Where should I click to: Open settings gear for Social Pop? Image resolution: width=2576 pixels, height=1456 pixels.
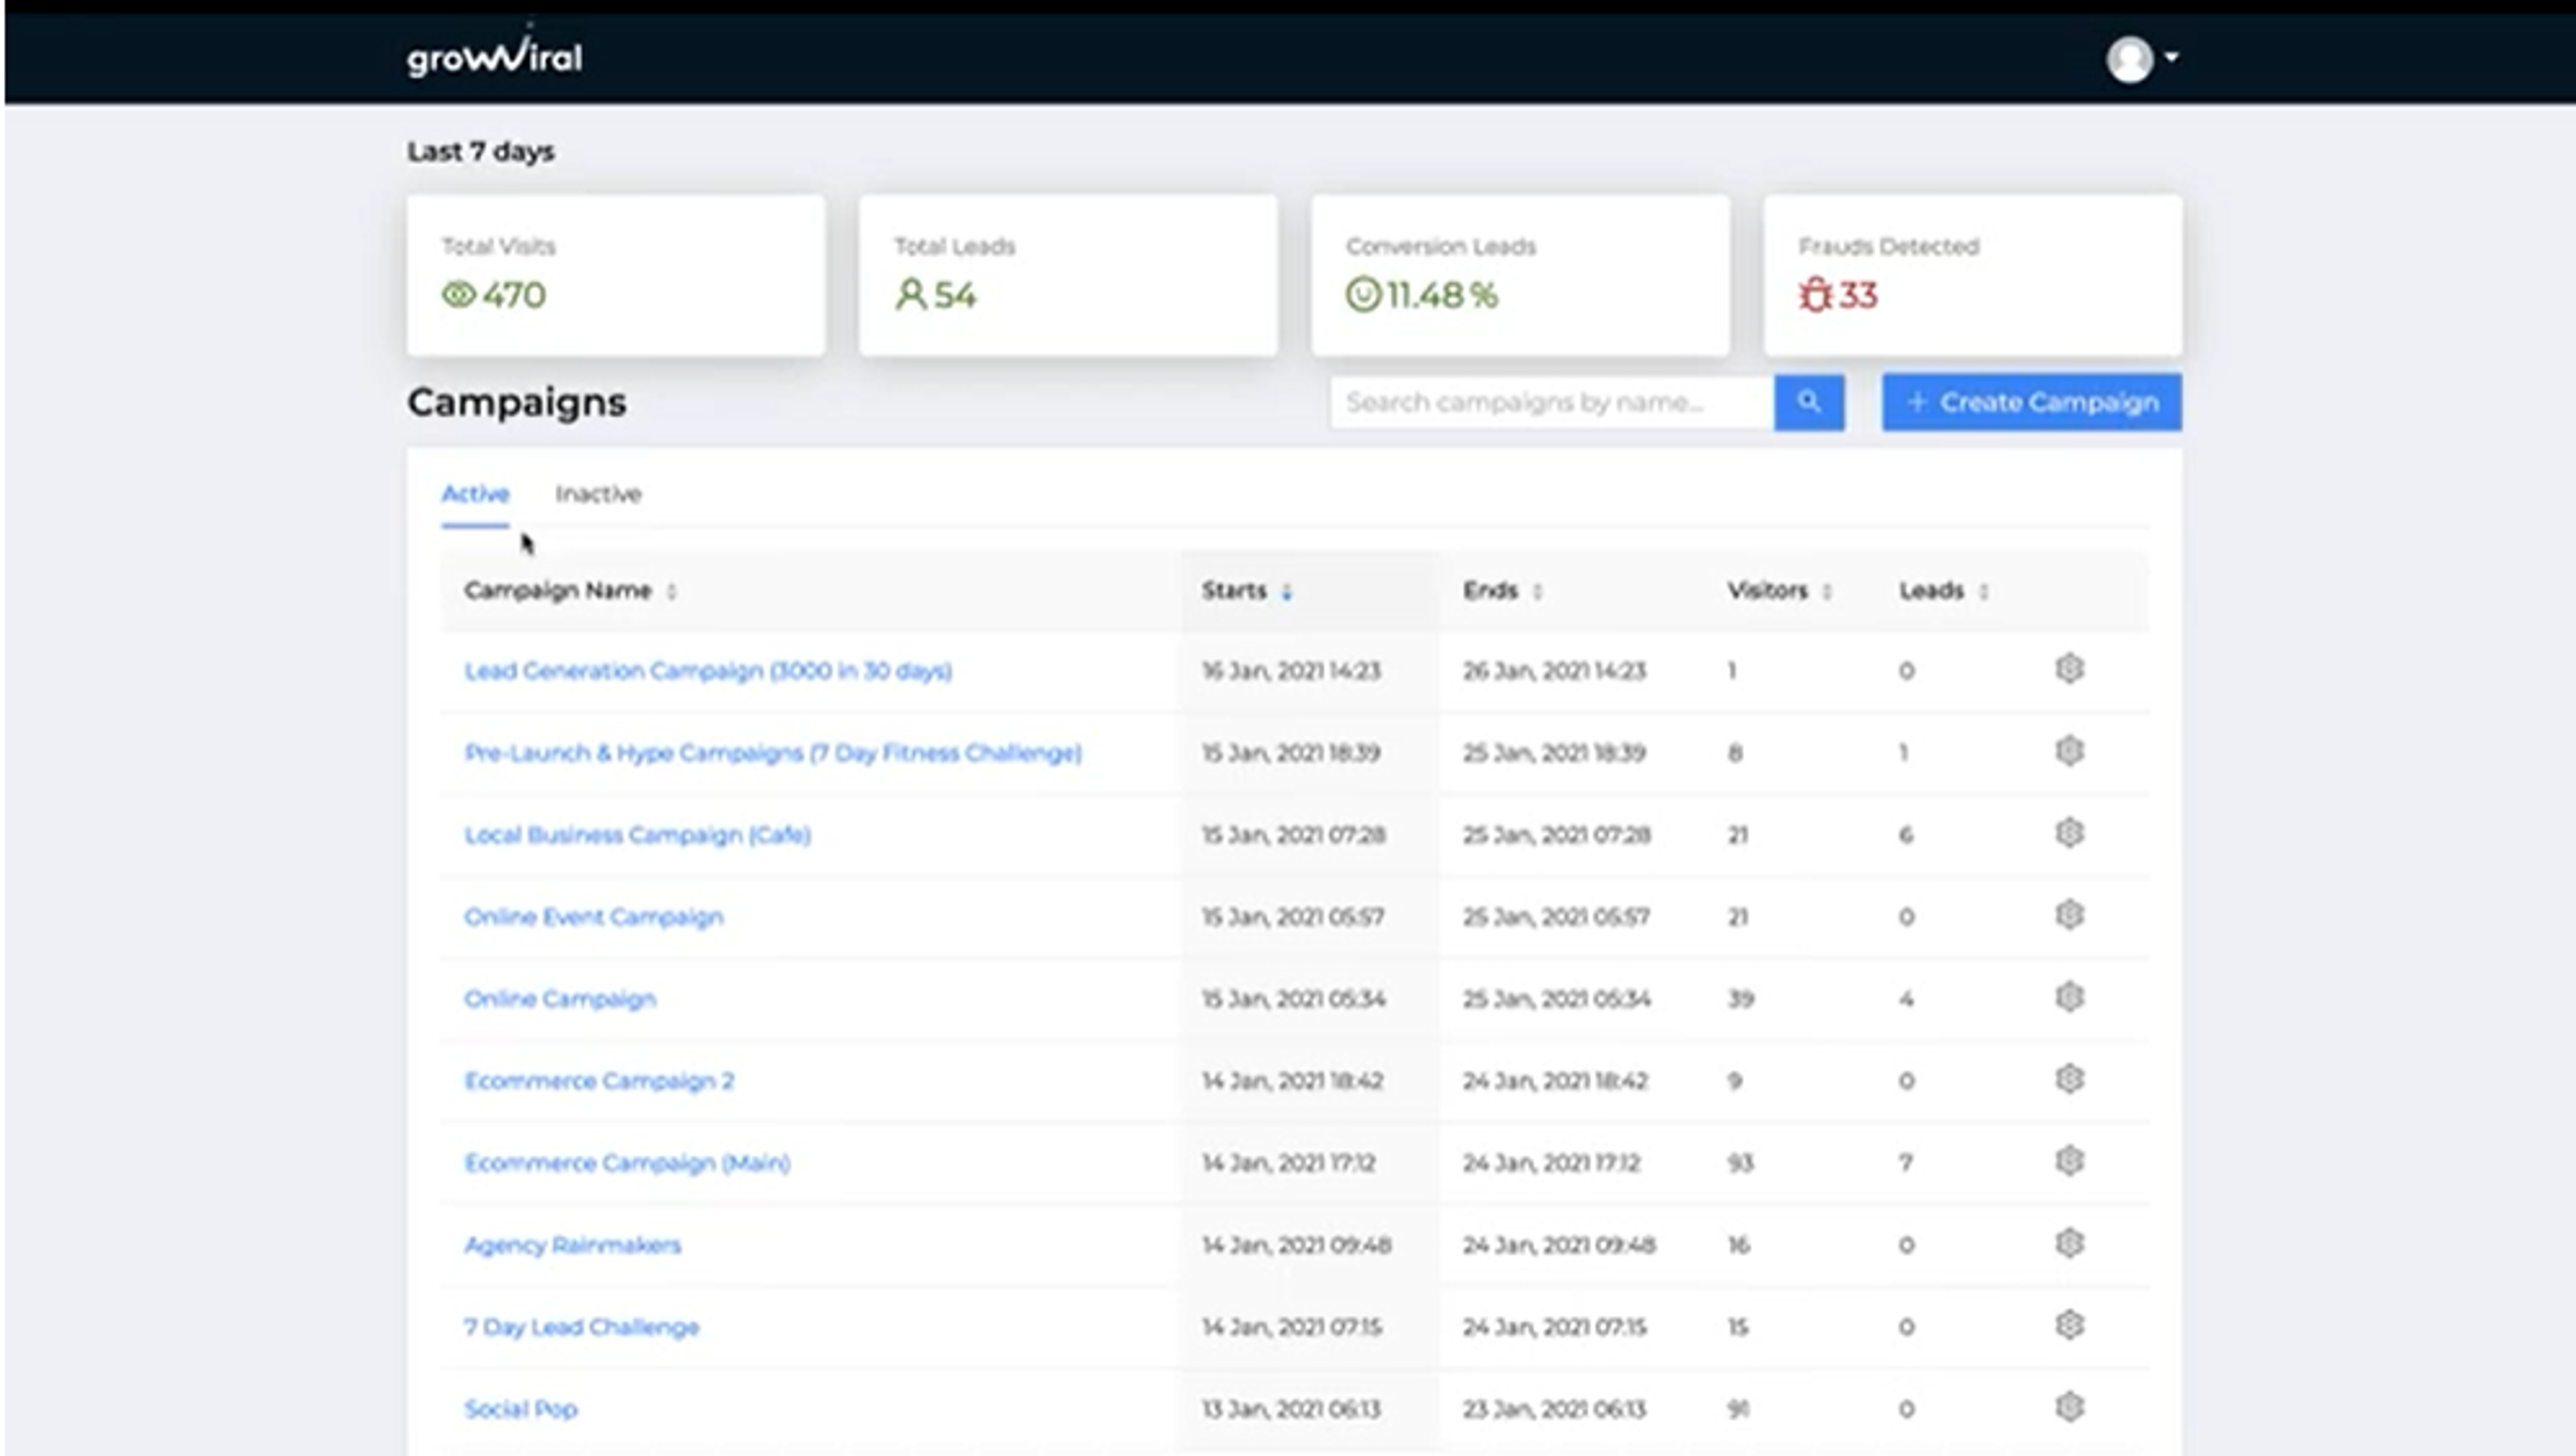2069,1406
